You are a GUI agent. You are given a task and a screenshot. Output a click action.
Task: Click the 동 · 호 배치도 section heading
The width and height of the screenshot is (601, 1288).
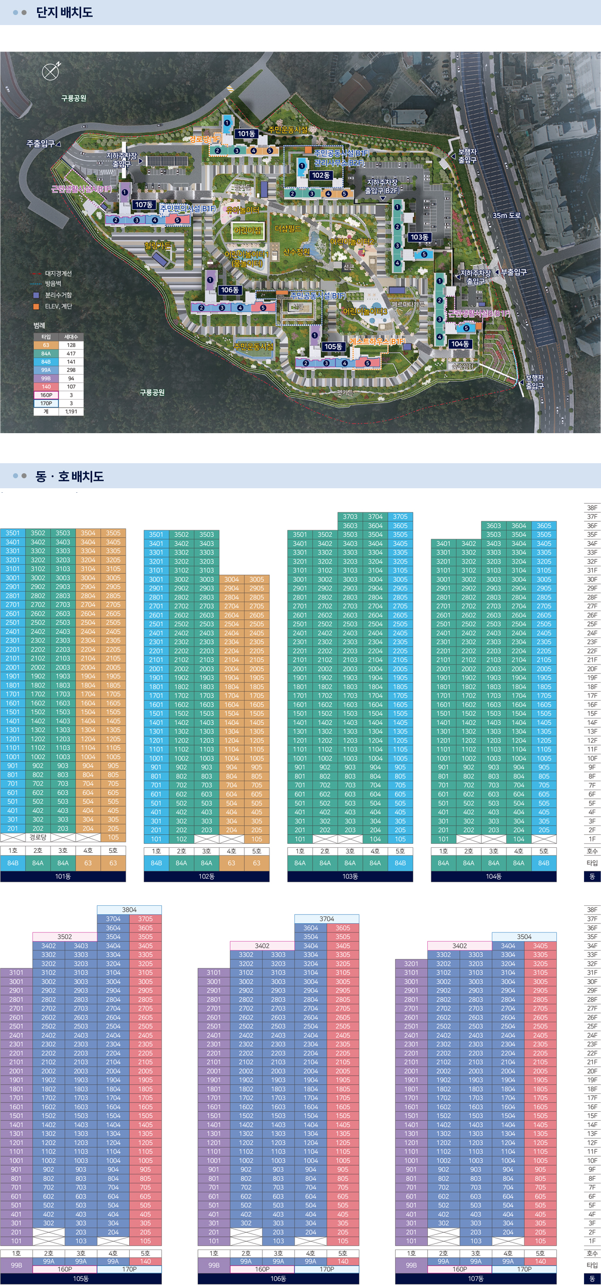(x=70, y=476)
